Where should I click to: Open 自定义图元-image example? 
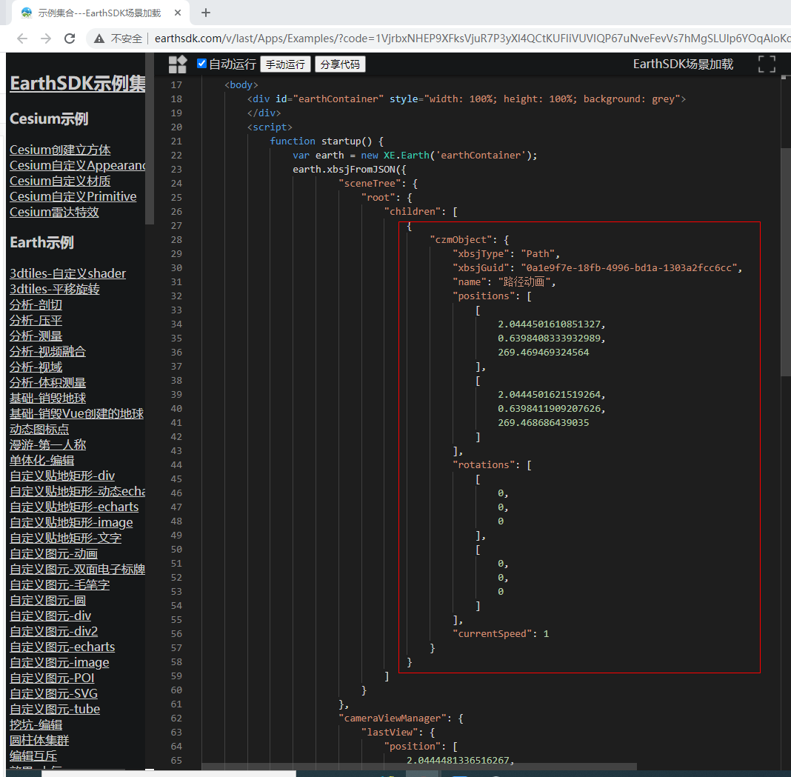tap(59, 662)
